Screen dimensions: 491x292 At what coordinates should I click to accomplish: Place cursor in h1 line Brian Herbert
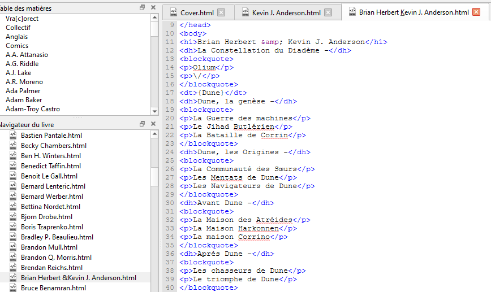click(283, 42)
